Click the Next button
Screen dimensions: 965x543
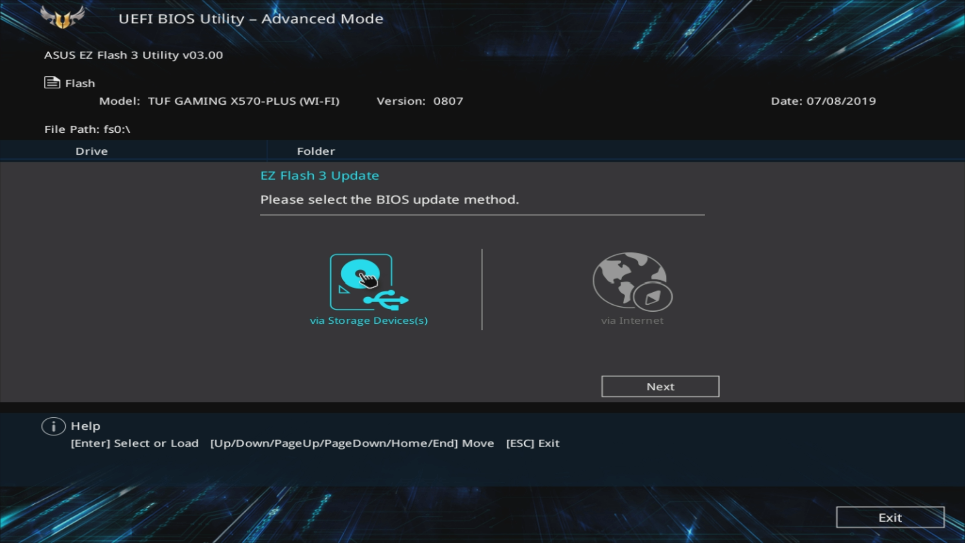coord(660,386)
